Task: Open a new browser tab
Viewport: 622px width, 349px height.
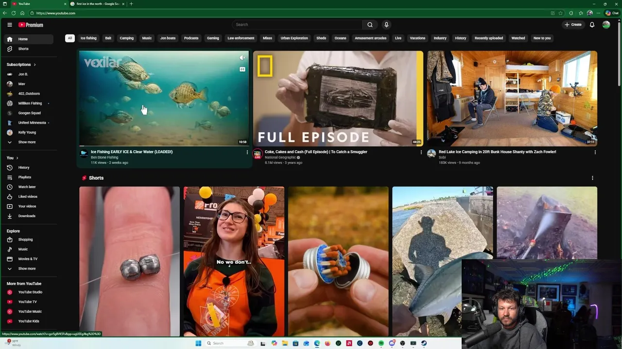Action: click(131, 4)
